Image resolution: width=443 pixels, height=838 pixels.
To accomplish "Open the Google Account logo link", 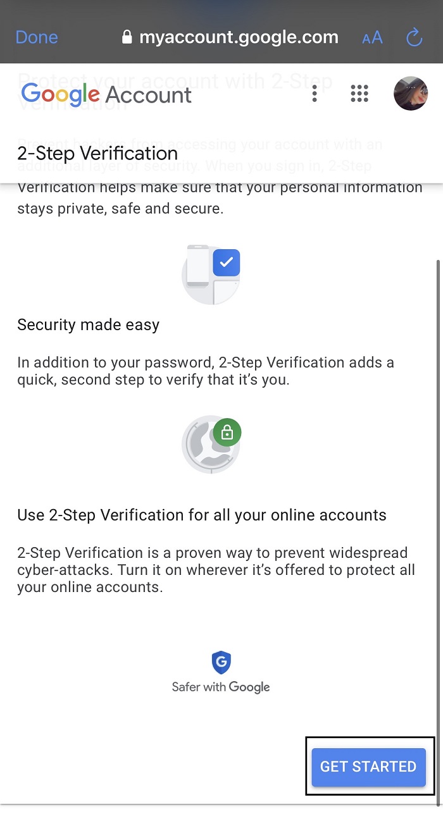I will point(106,95).
